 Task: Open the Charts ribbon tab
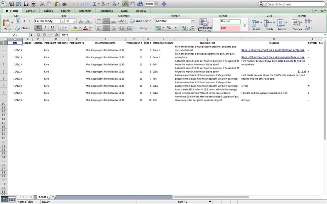[x=65, y=11]
